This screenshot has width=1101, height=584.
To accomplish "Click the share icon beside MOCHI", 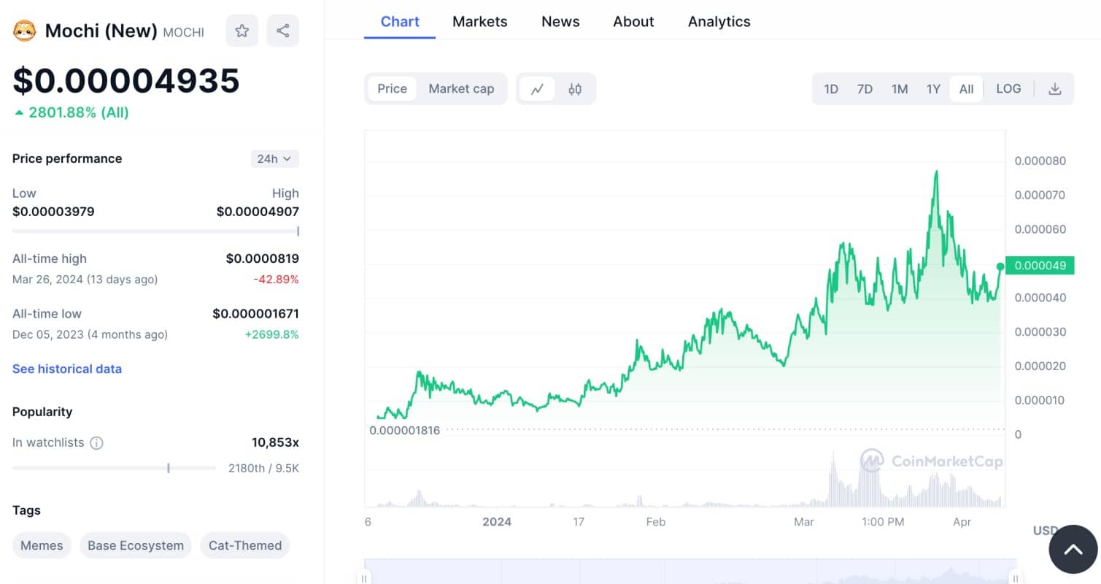I will tap(283, 31).
